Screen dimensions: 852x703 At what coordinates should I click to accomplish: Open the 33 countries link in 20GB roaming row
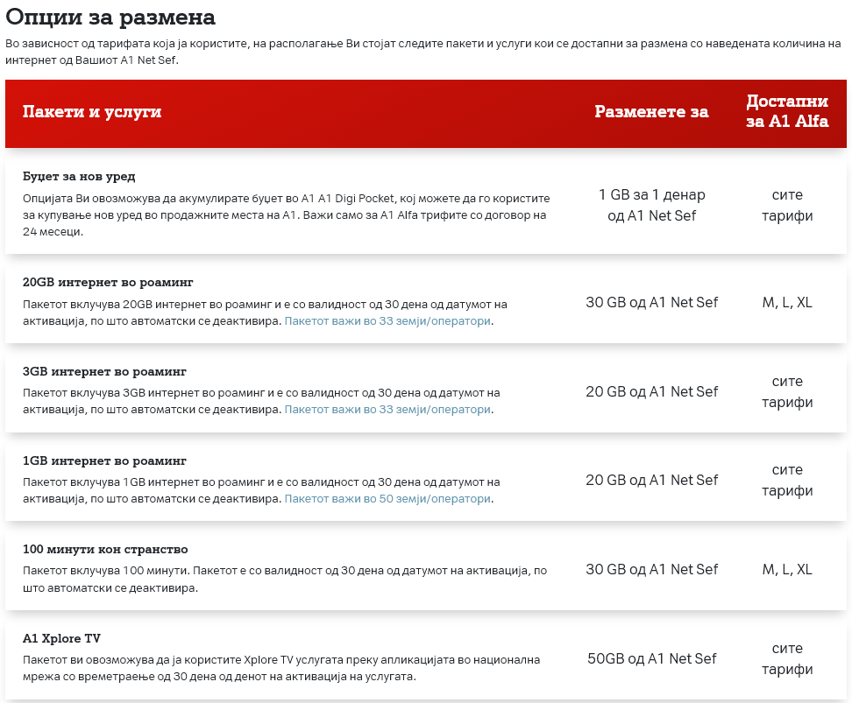tap(388, 321)
